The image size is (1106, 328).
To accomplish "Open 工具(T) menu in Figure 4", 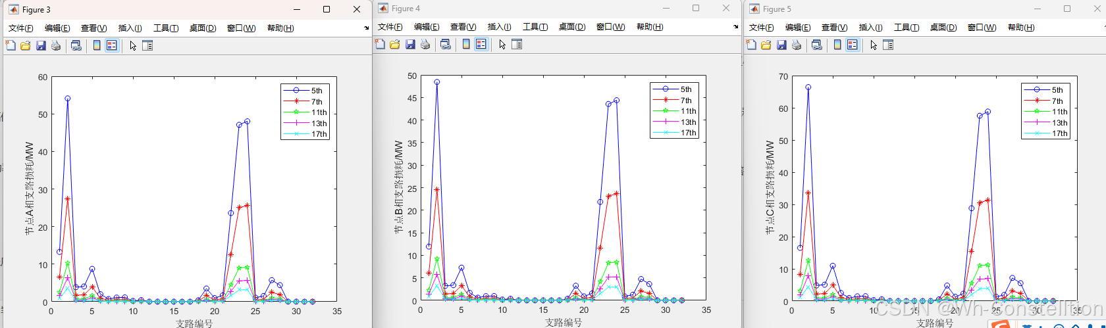I will pyautogui.click(x=535, y=27).
